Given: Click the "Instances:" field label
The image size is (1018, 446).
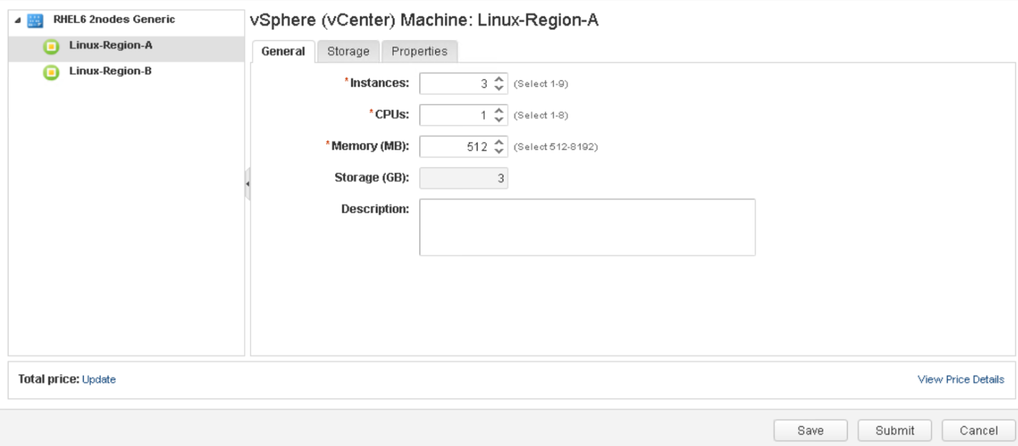Looking at the screenshot, I should pos(379,84).
